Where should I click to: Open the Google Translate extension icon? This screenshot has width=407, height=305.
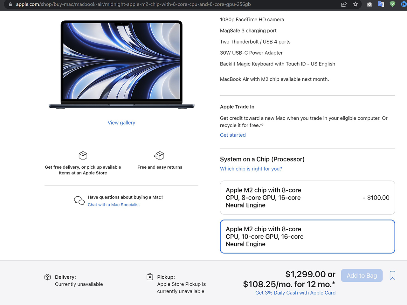point(381,4)
